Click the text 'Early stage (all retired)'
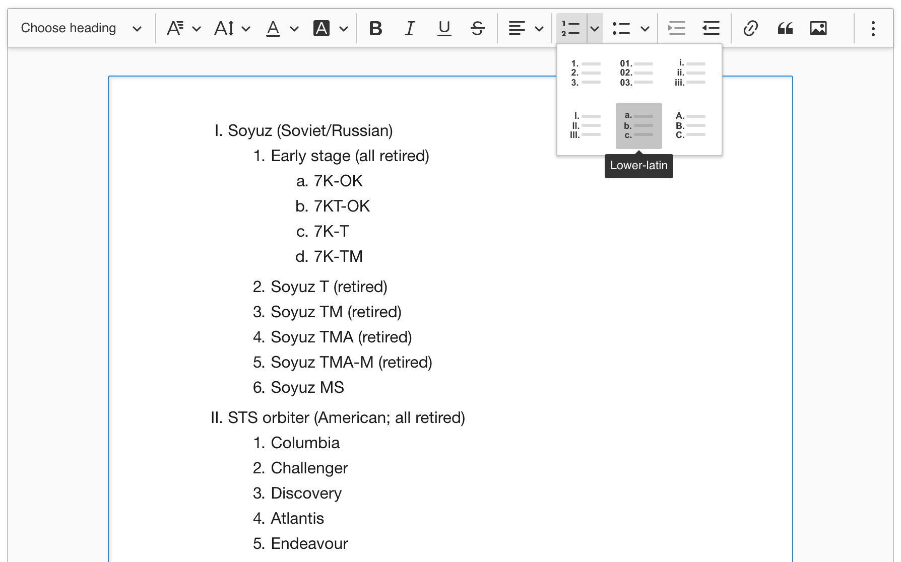The image size is (901, 562). 350,156
